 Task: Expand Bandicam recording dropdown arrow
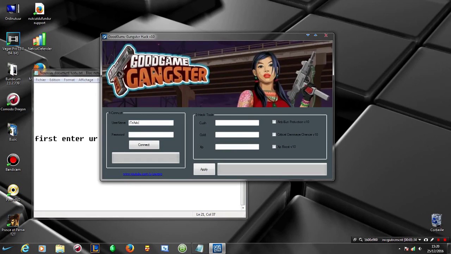pyautogui.click(x=419, y=240)
